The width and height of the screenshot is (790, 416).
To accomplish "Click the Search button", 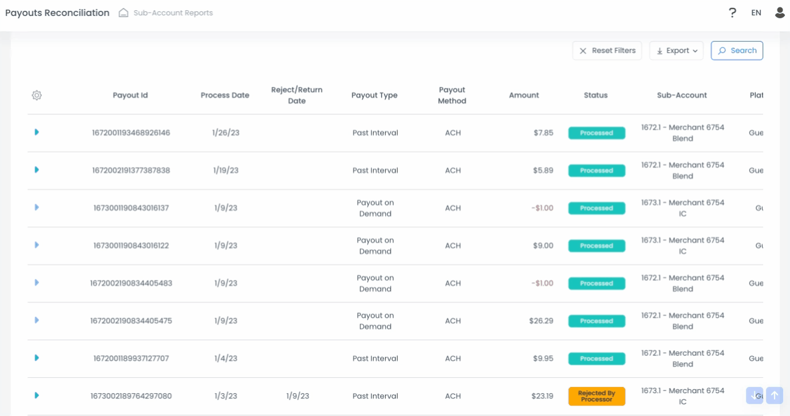I will 737,51.
